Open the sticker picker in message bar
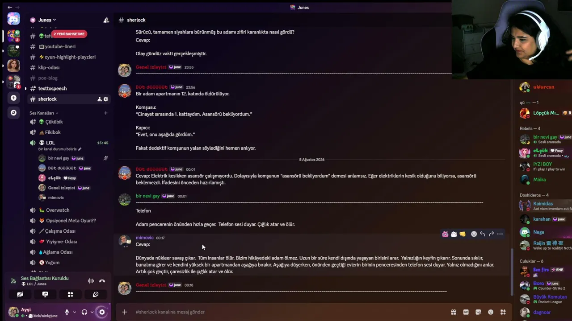The height and width of the screenshot is (321, 572). pyautogui.click(x=478, y=312)
